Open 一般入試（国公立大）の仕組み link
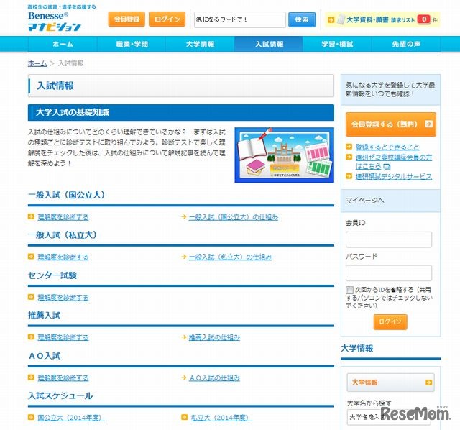This screenshot has height=430, width=460. click(234, 217)
